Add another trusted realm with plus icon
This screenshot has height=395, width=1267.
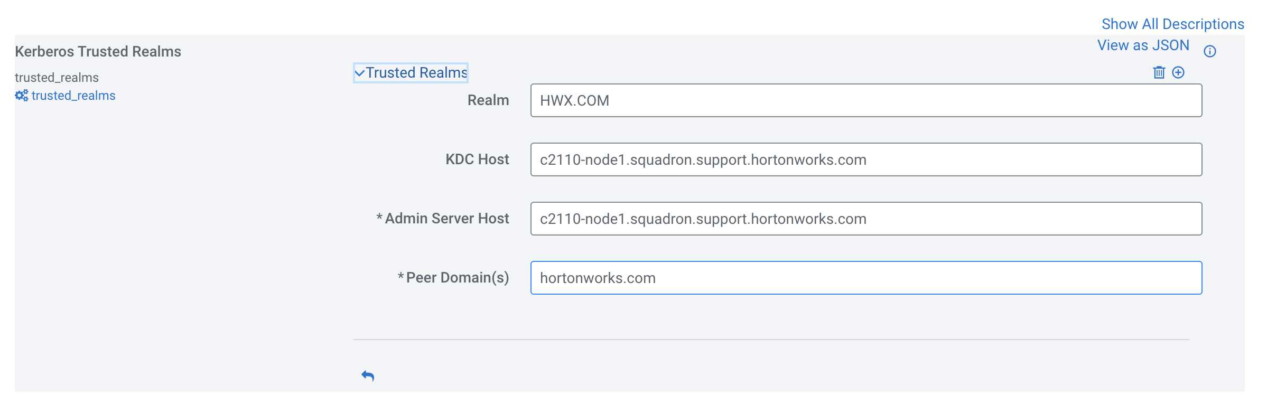click(1178, 72)
